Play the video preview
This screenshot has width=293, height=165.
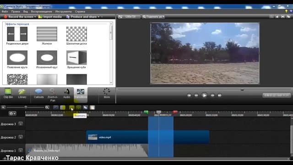click(205, 95)
